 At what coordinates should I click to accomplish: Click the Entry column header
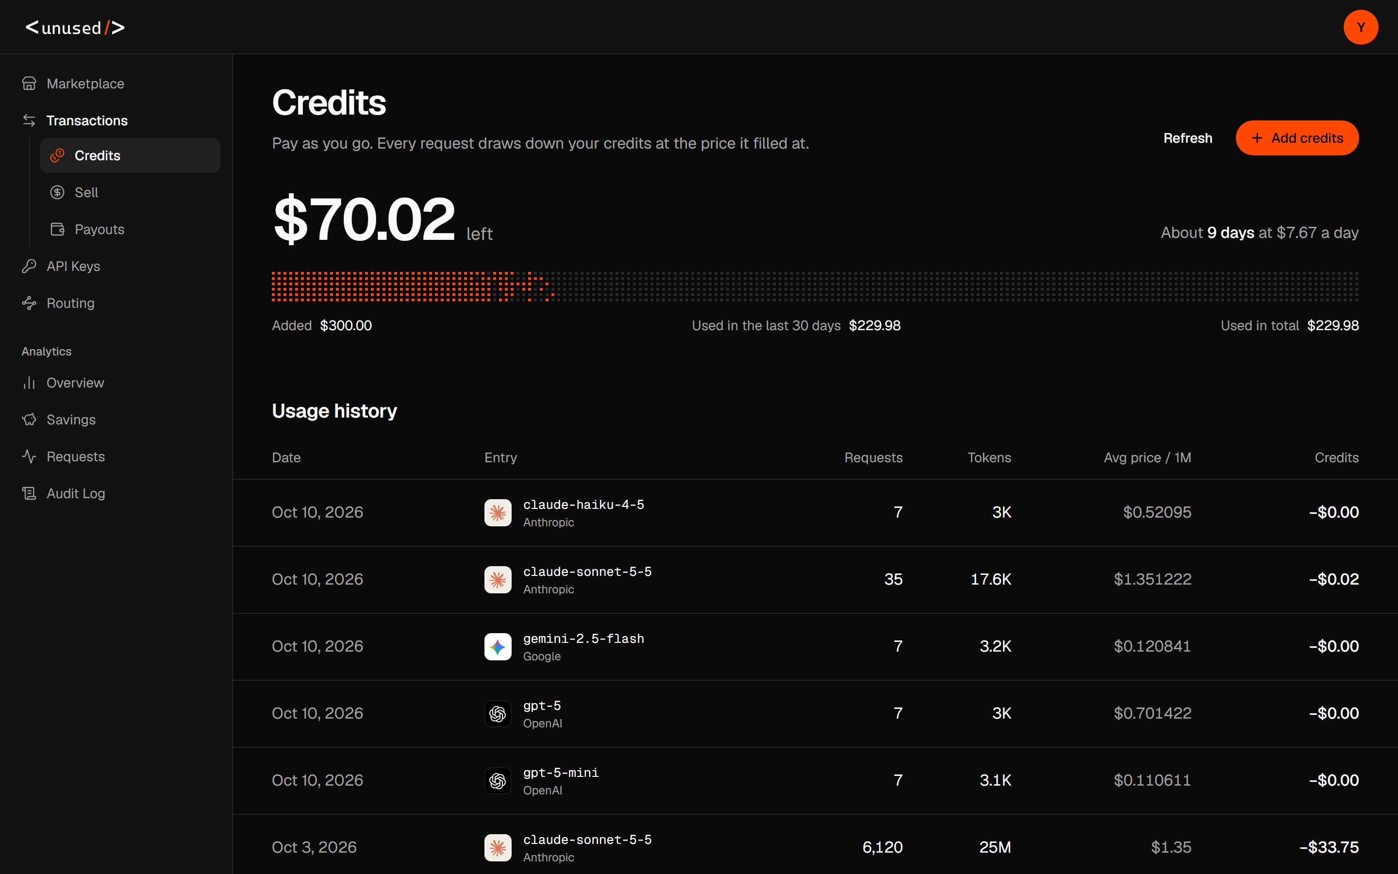(500, 458)
